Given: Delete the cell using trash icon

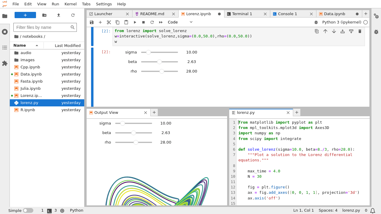Looking at the screenshot, I should pos(360,31).
